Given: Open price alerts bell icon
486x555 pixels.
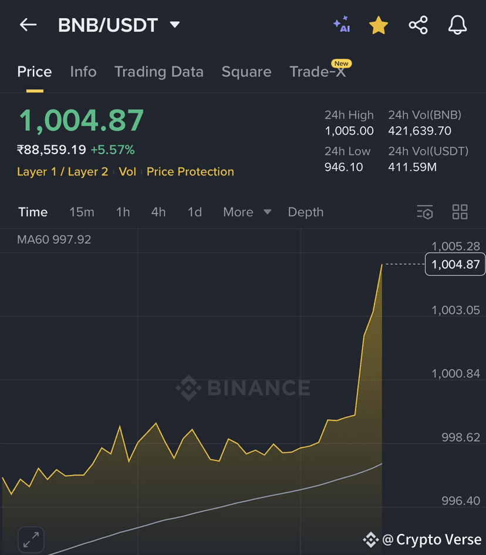Looking at the screenshot, I should (x=458, y=25).
